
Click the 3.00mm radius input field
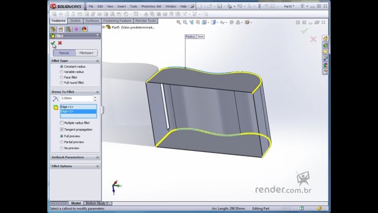click(76, 98)
